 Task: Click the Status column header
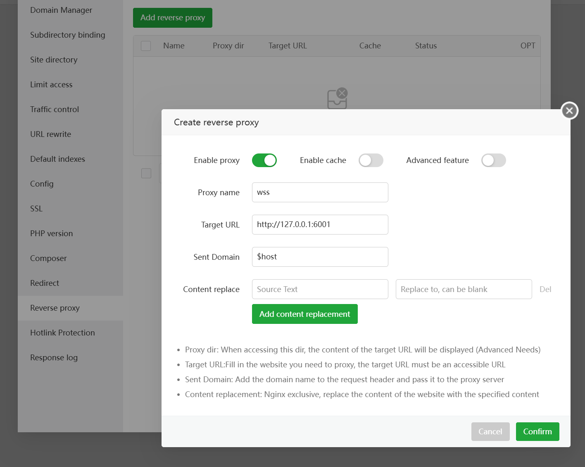(x=426, y=46)
